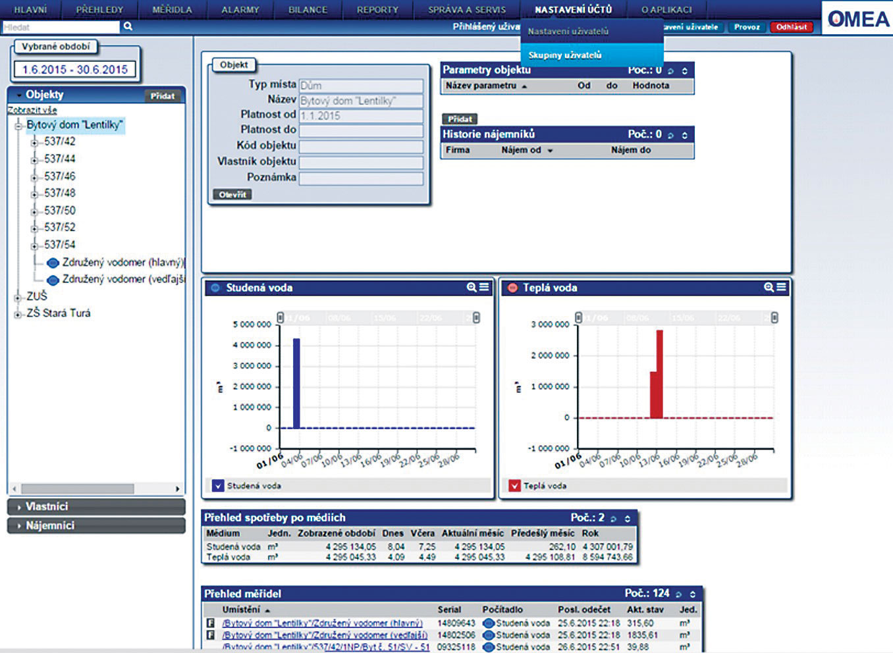The image size is (893, 653).
Task: Click the search magnifier icon
Action: pyautogui.click(x=128, y=27)
